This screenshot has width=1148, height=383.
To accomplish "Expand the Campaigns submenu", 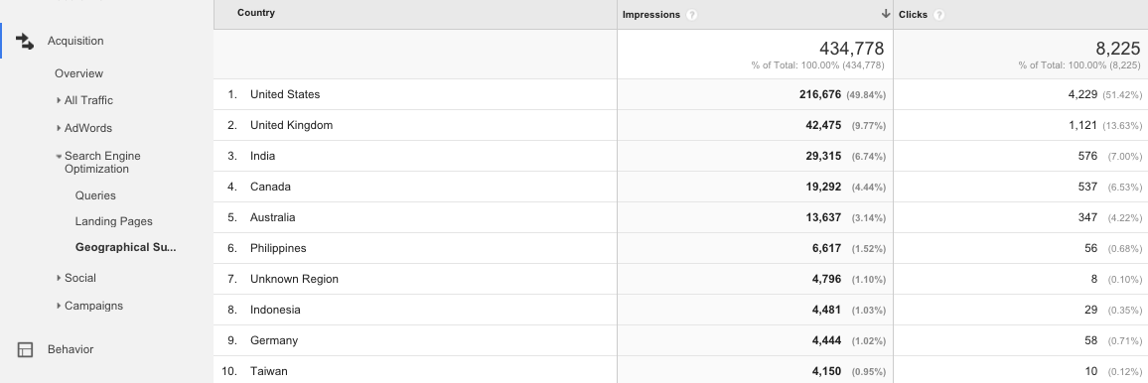I will (x=59, y=306).
